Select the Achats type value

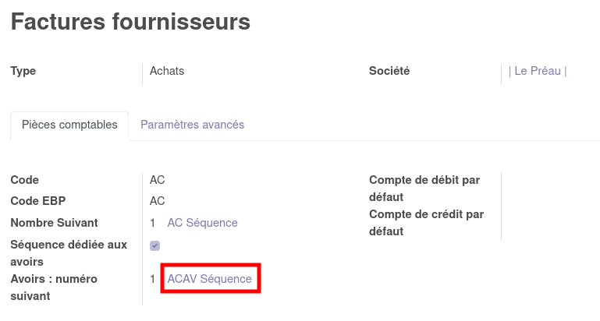click(x=167, y=71)
